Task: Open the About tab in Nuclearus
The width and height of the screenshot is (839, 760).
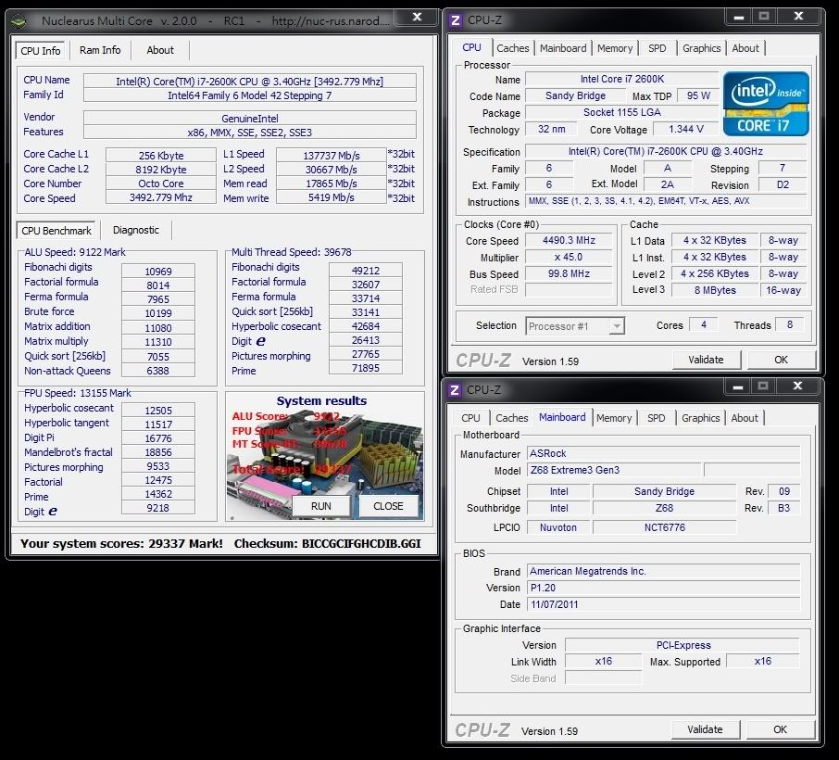Action: [x=160, y=50]
